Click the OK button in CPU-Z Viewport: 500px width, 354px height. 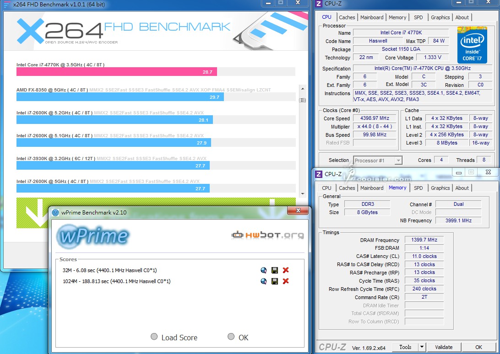coord(478,347)
